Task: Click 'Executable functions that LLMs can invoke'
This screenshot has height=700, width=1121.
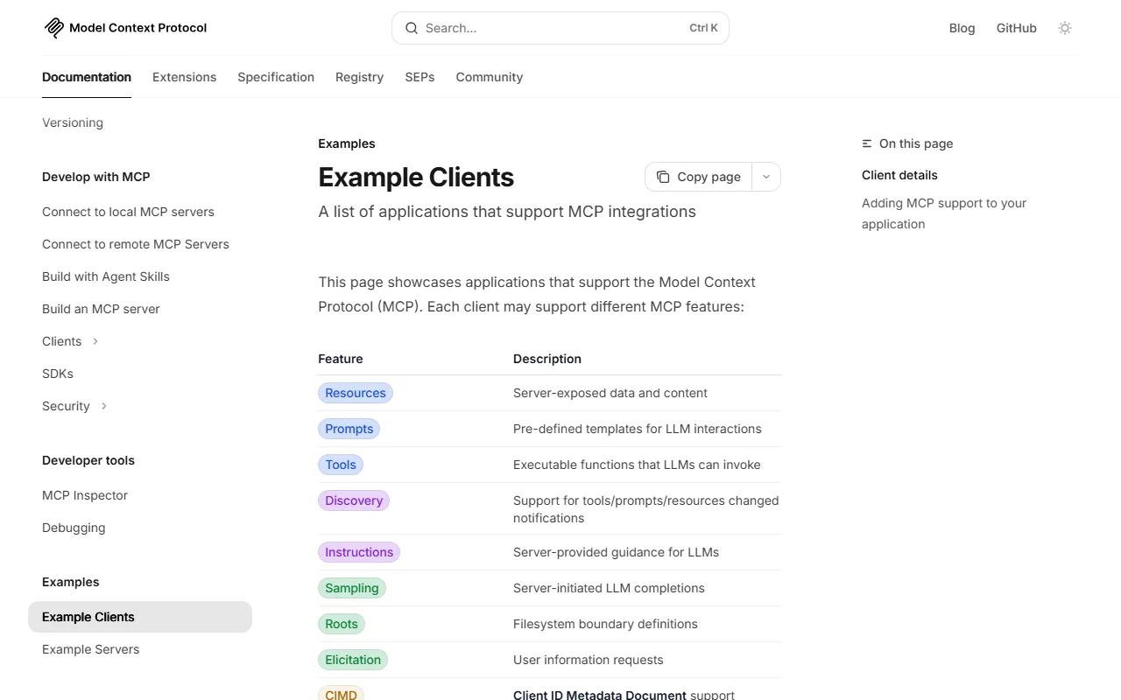Action: point(637,465)
